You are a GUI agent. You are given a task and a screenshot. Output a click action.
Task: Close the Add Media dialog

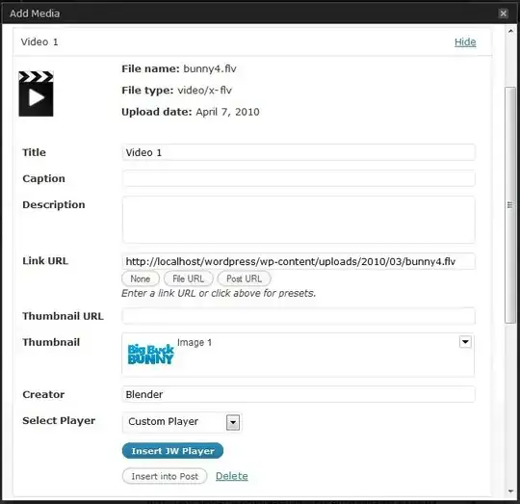coord(503,13)
